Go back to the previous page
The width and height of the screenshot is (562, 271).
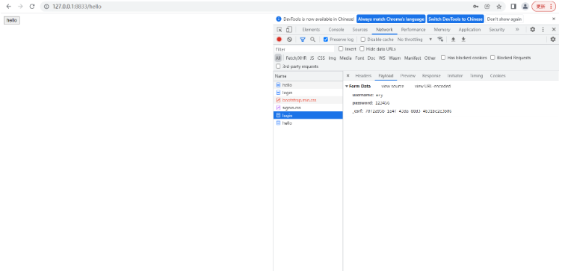[9, 7]
